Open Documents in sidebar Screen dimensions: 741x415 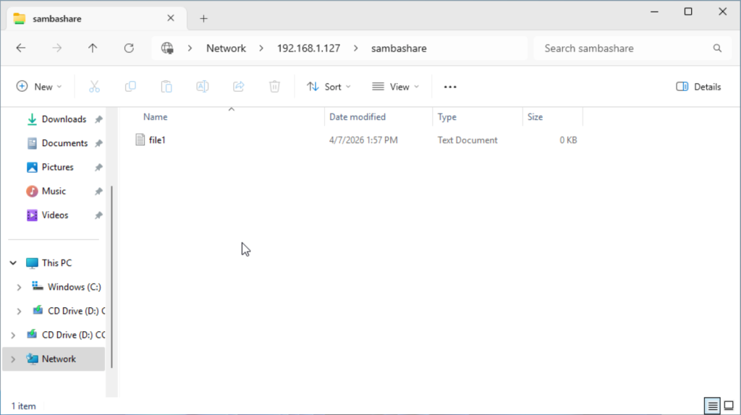coord(64,144)
